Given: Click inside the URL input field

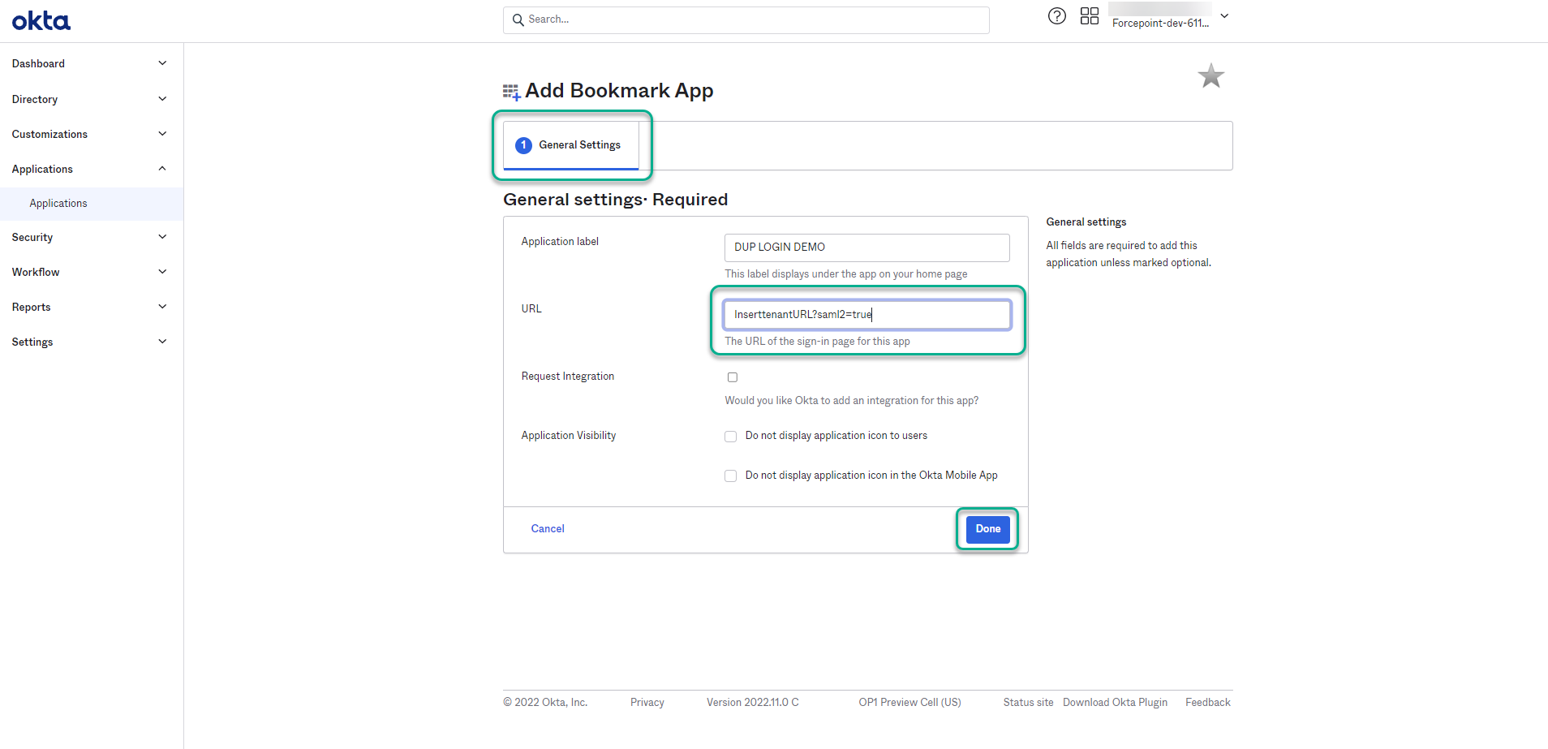Looking at the screenshot, I should coord(867,314).
